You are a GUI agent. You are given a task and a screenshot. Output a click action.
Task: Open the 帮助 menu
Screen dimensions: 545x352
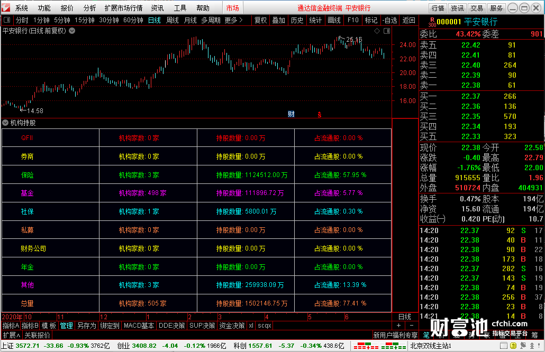pos(203,7)
